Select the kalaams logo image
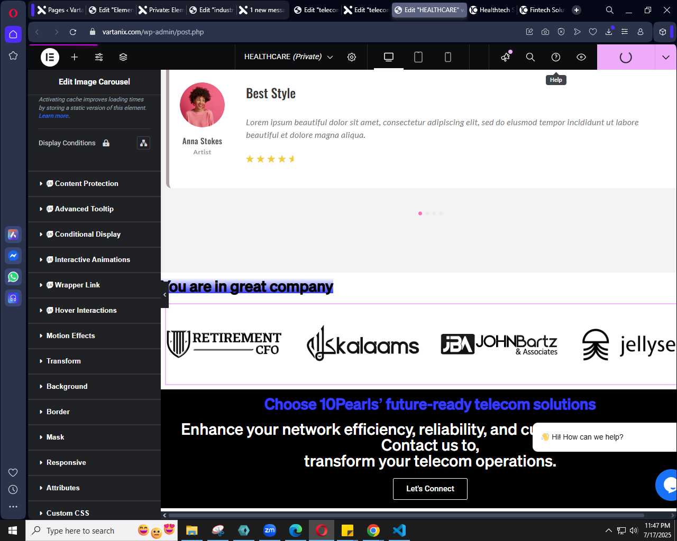This screenshot has width=677, height=541. (x=363, y=344)
